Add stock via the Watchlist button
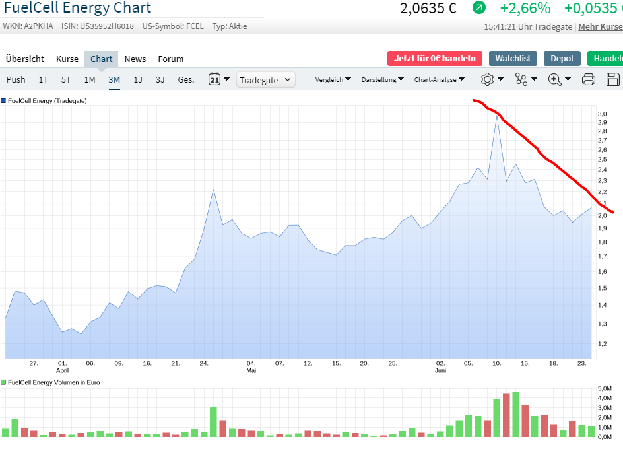Viewport: 623px width, 449px height. pyautogui.click(x=513, y=58)
